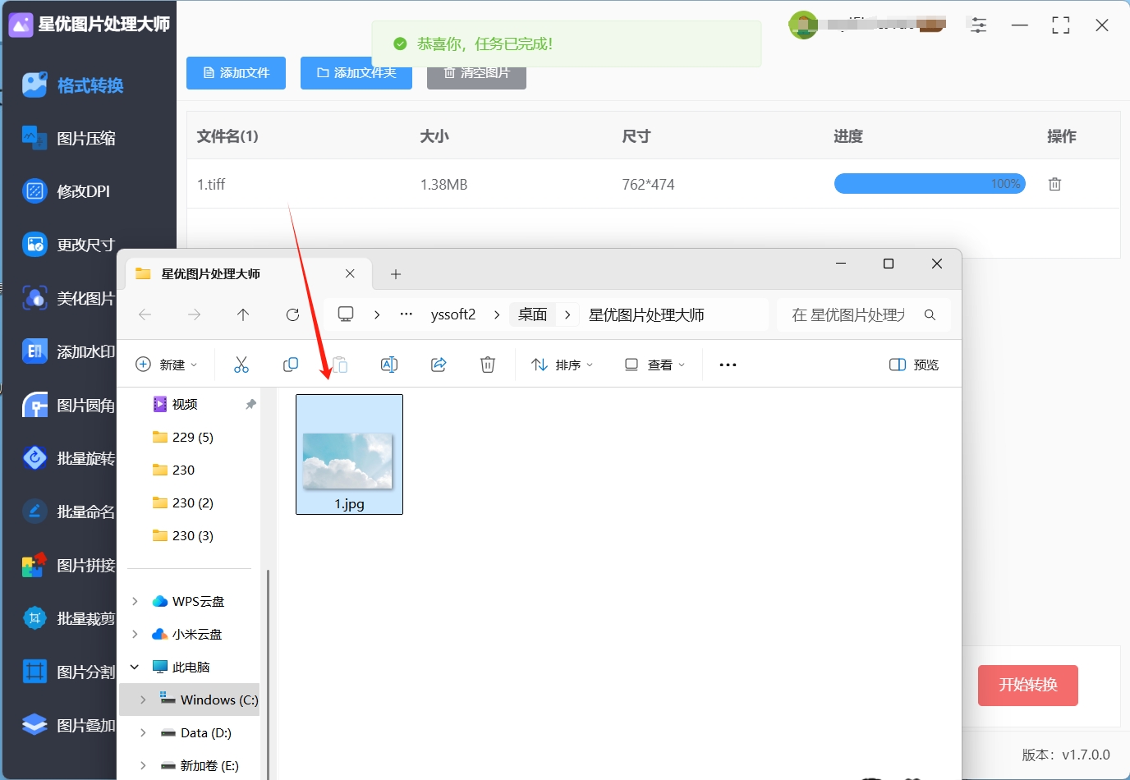The image size is (1130, 780).
Task: Refresh the Explorer folder view
Action: [292, 314]
